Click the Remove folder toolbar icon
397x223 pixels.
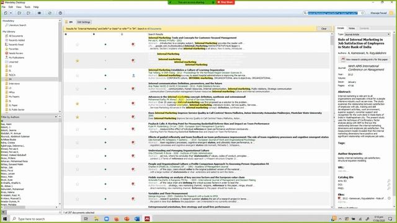tap(29, 13)
